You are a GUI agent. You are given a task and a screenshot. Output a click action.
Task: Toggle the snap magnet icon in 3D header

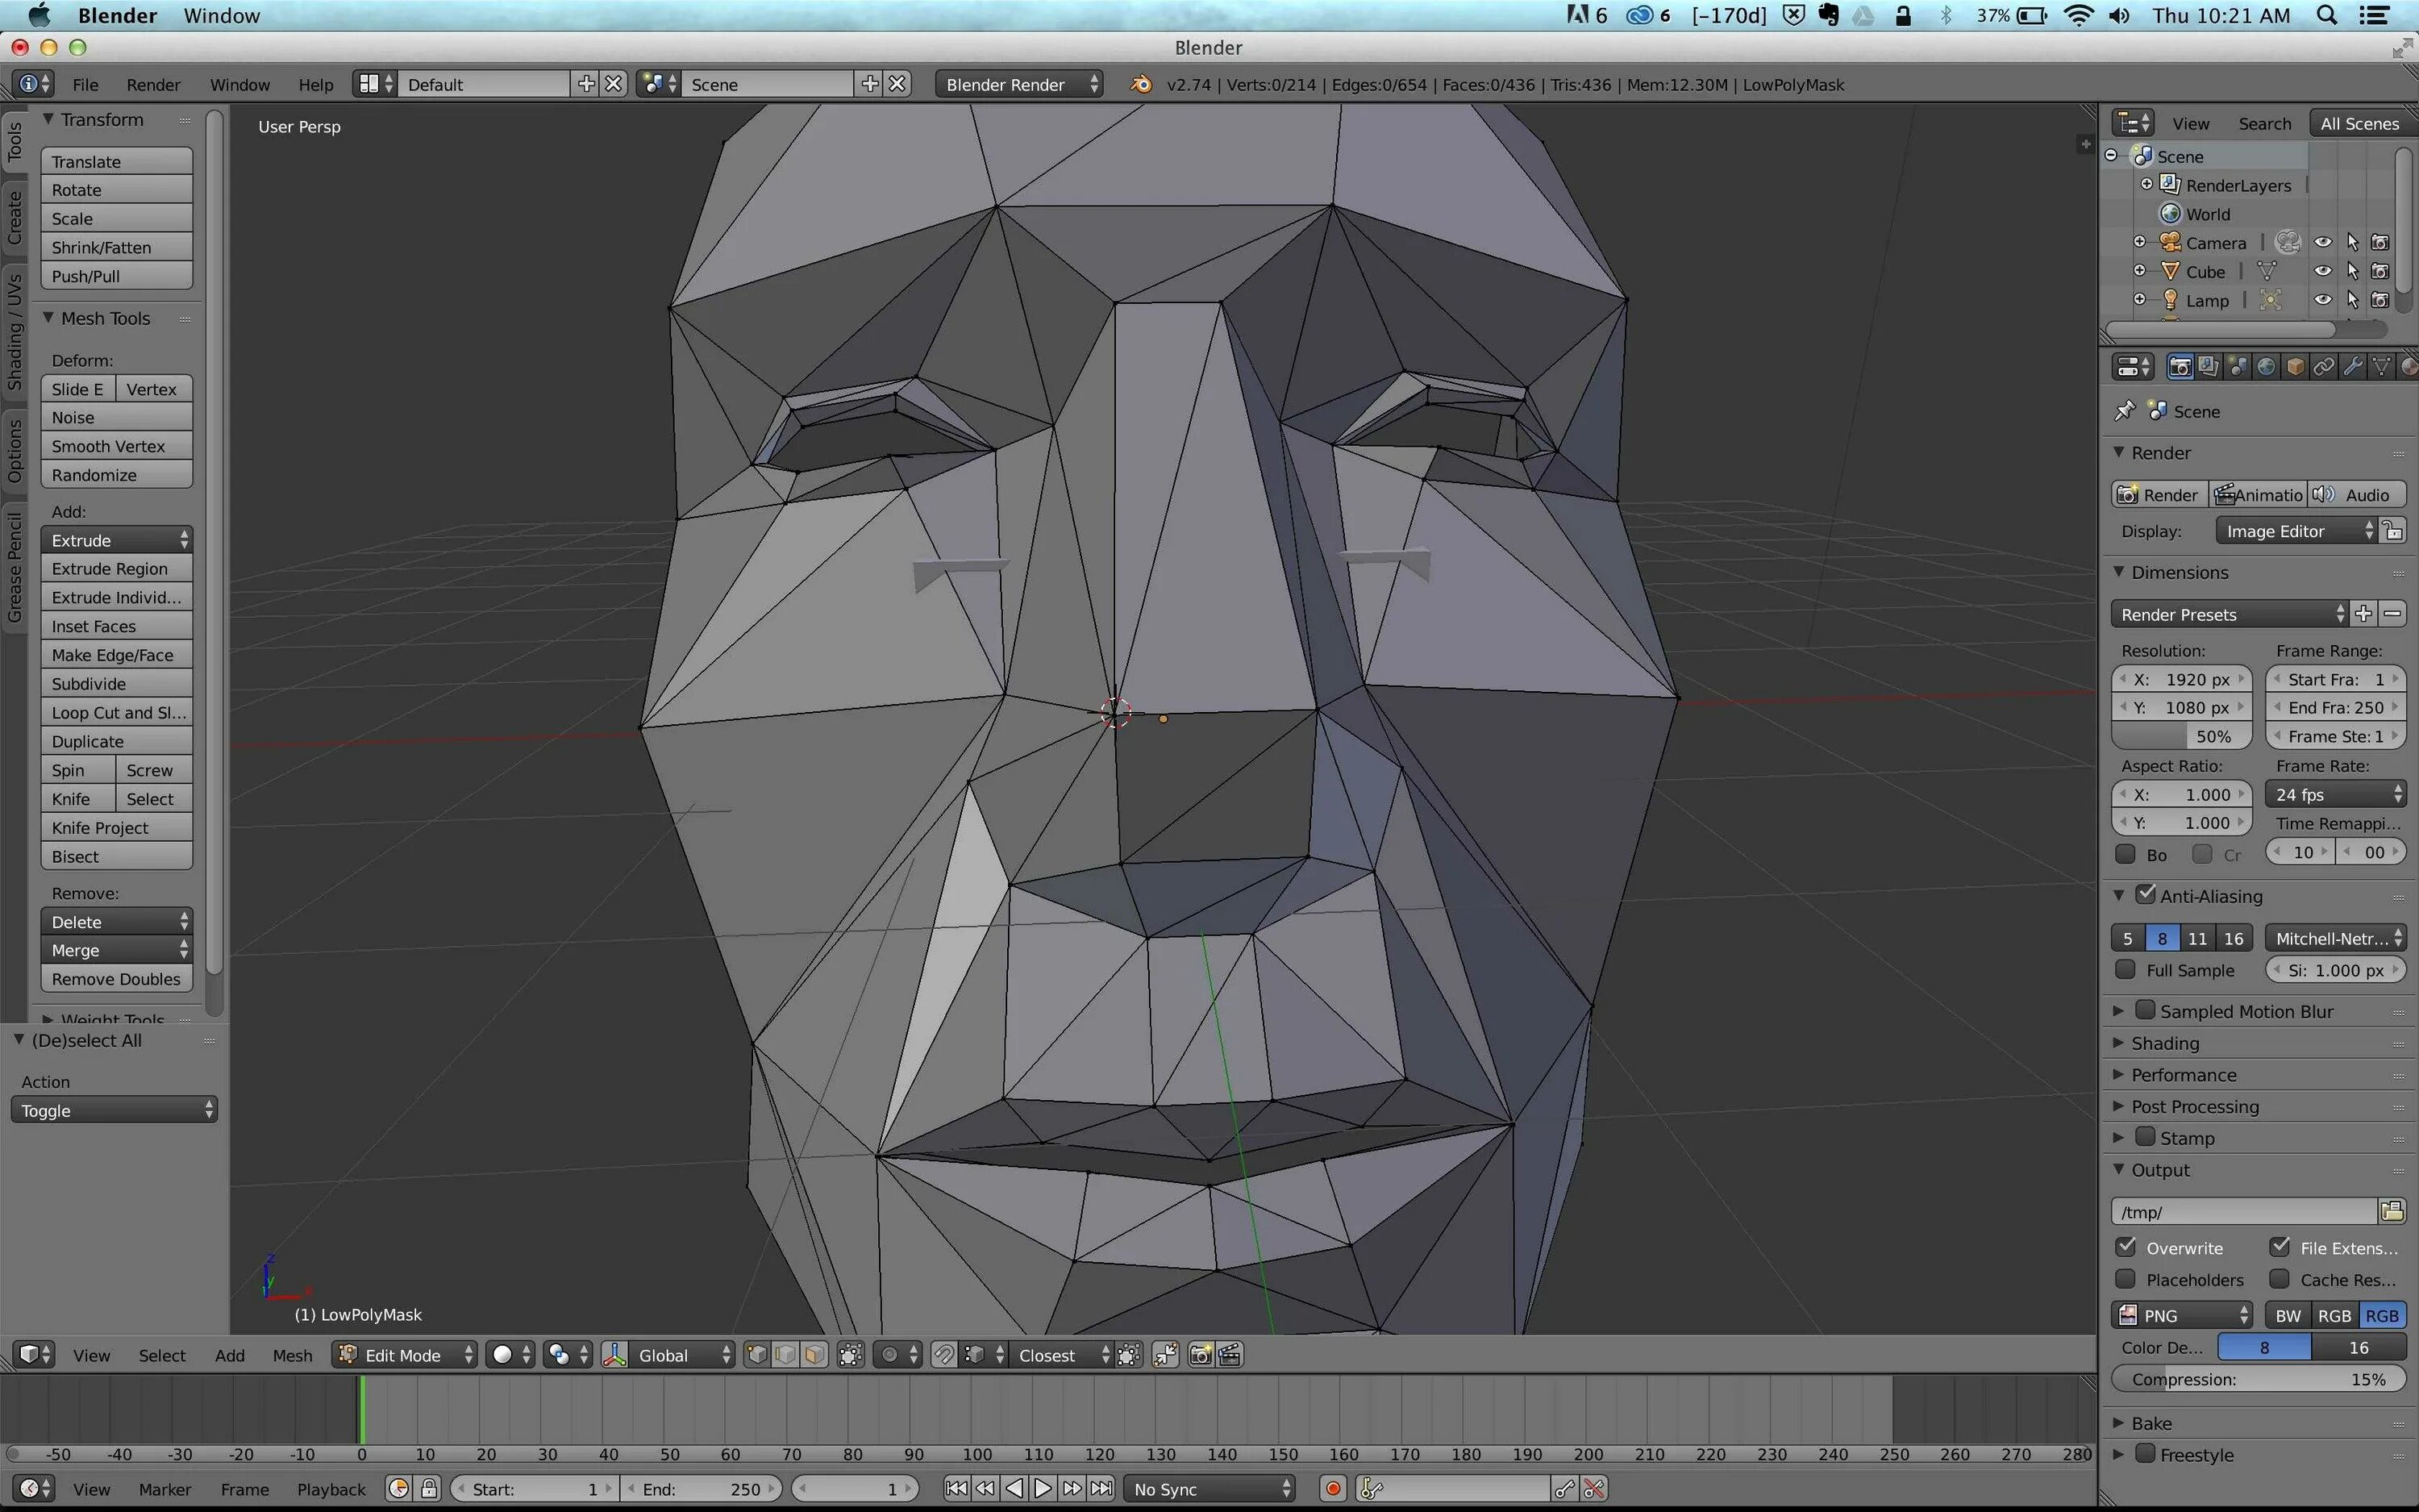943,1355
